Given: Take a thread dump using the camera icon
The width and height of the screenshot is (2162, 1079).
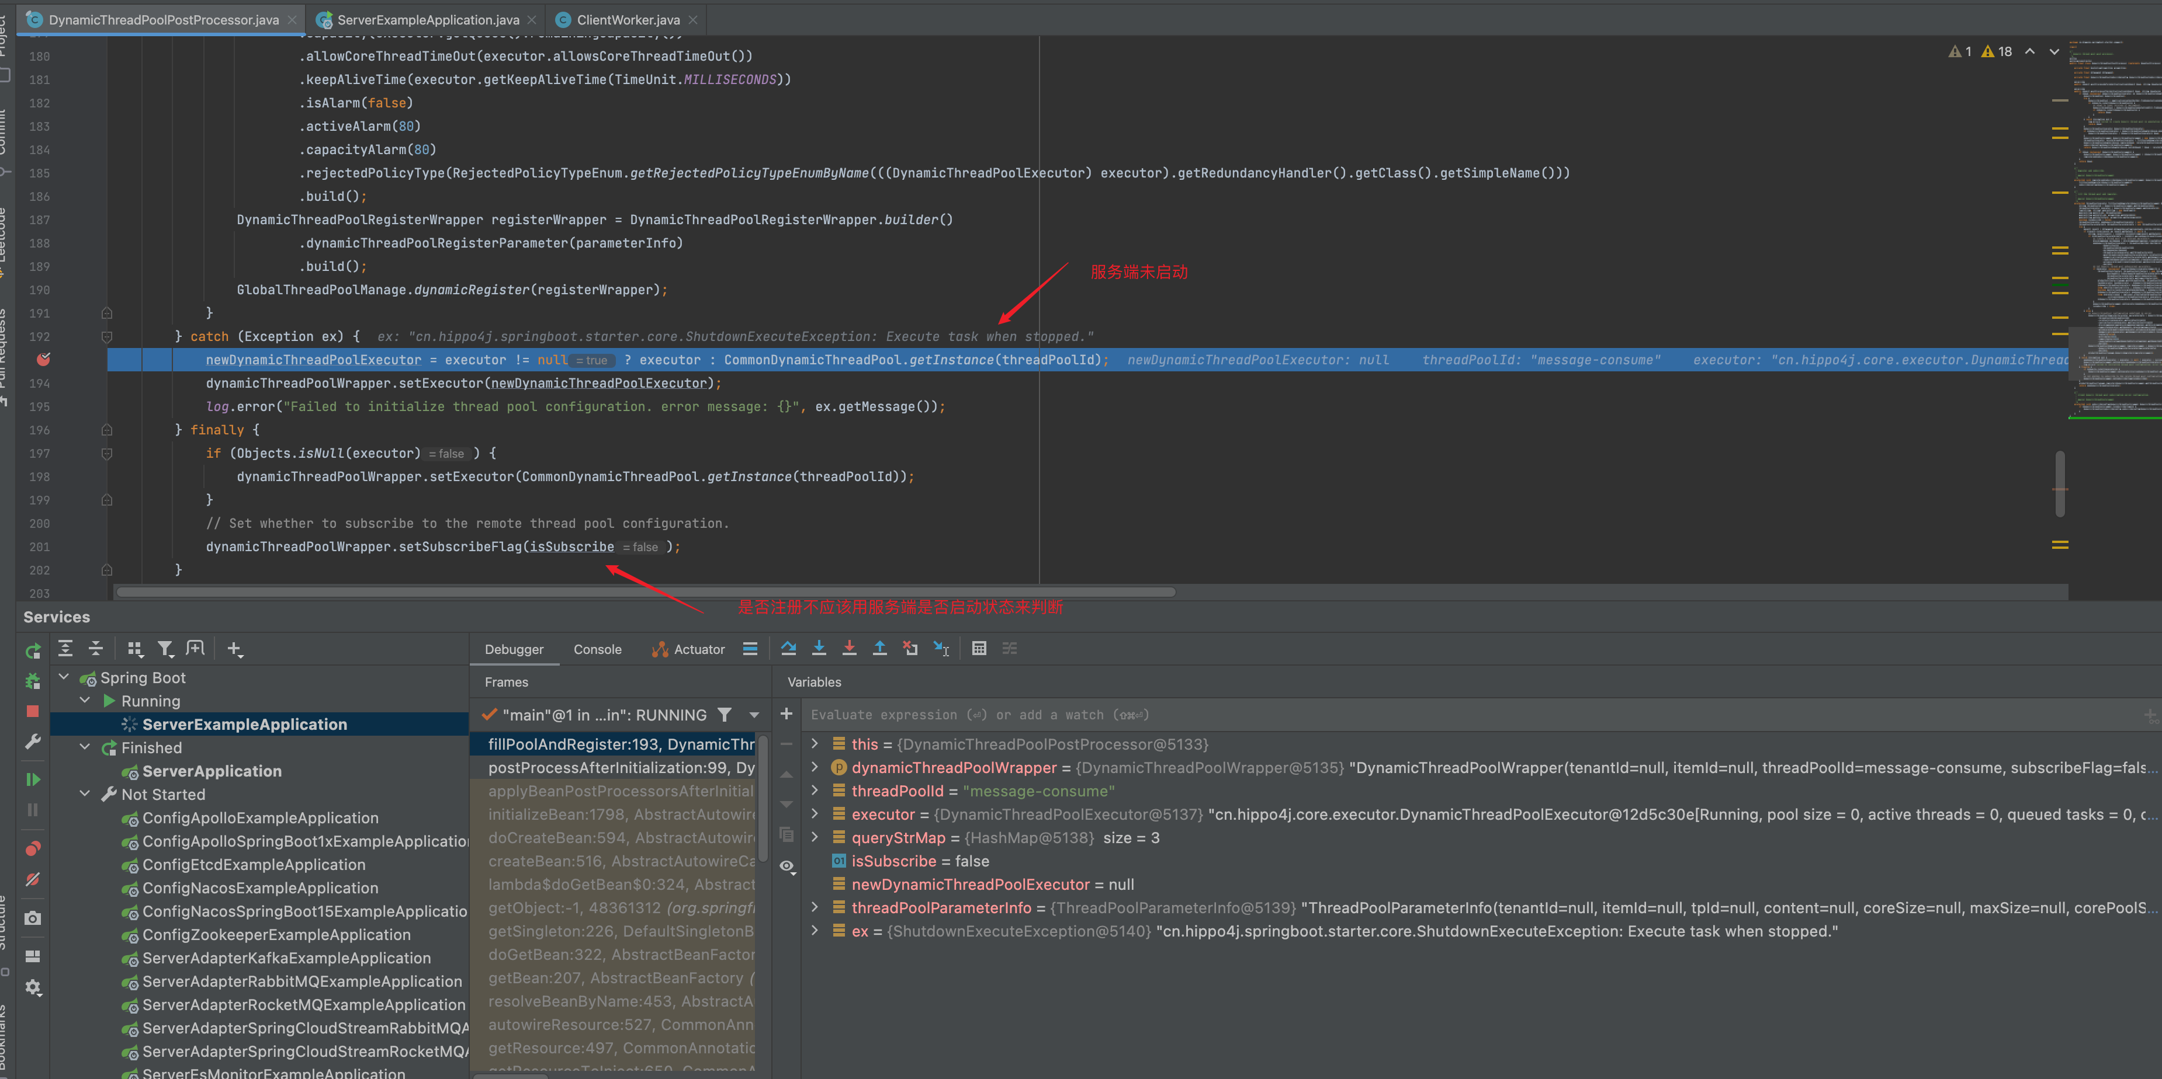Looking at the screenshot, I should coord(33,917).
